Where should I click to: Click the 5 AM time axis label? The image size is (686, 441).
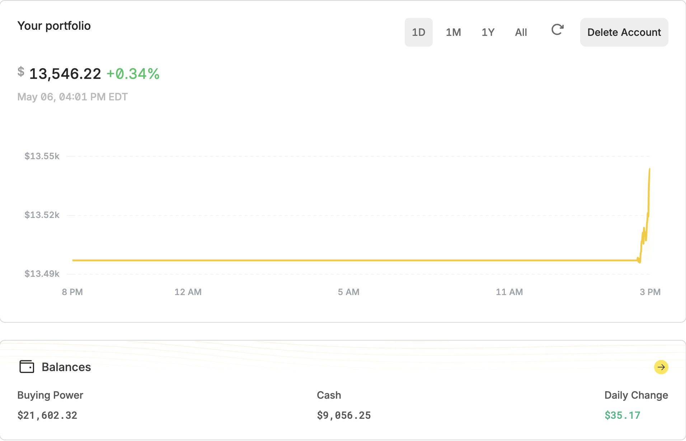click(x=348, y=292)
